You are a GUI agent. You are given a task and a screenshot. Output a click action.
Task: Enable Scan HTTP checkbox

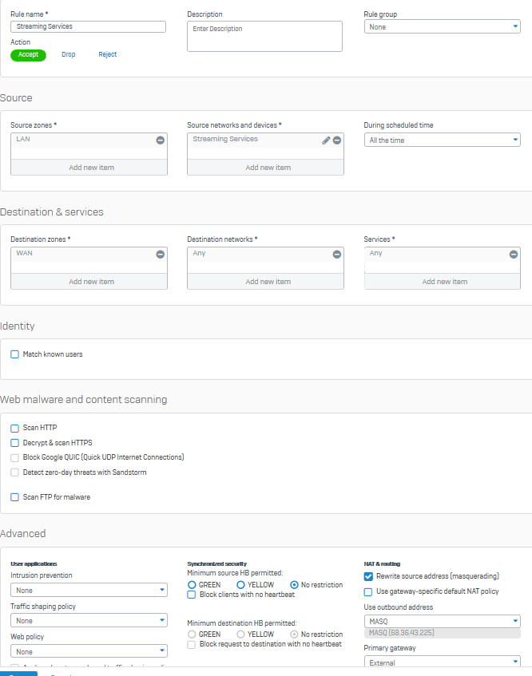[x=15, y=429]
